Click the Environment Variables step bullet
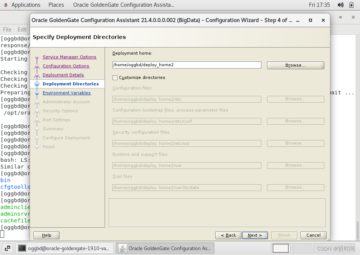 [x=37, y=93]
